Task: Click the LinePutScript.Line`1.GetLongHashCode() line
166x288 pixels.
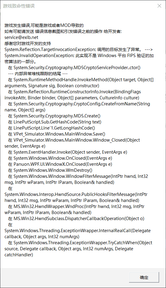Action: [x=51, y=128]
